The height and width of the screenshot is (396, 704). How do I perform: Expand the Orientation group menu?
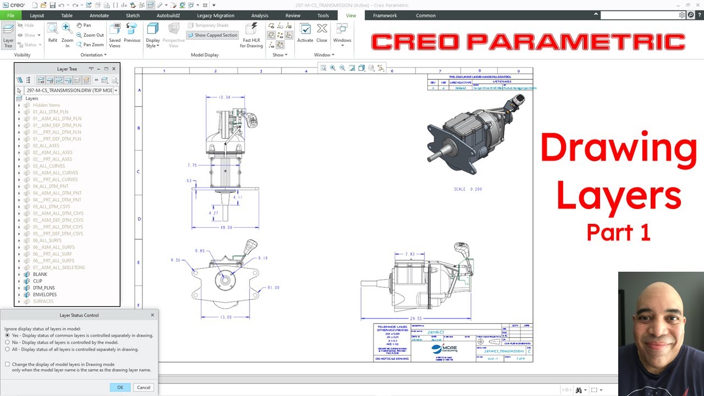click(92, 54)
